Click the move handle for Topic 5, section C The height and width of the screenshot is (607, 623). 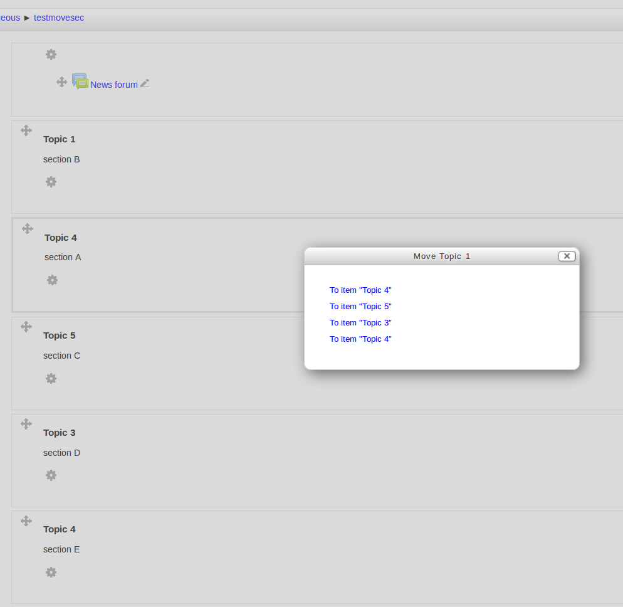tap(26, 327)
